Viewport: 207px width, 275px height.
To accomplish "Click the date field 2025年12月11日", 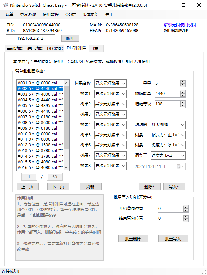I will coord(160,166).
